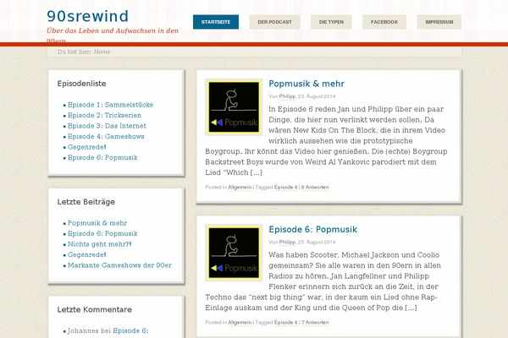Open Episode 4: Gameshows link
Image resolution: width=508 pixels, height=338 pixels.
pyautogui.click(x=106, y=137)
